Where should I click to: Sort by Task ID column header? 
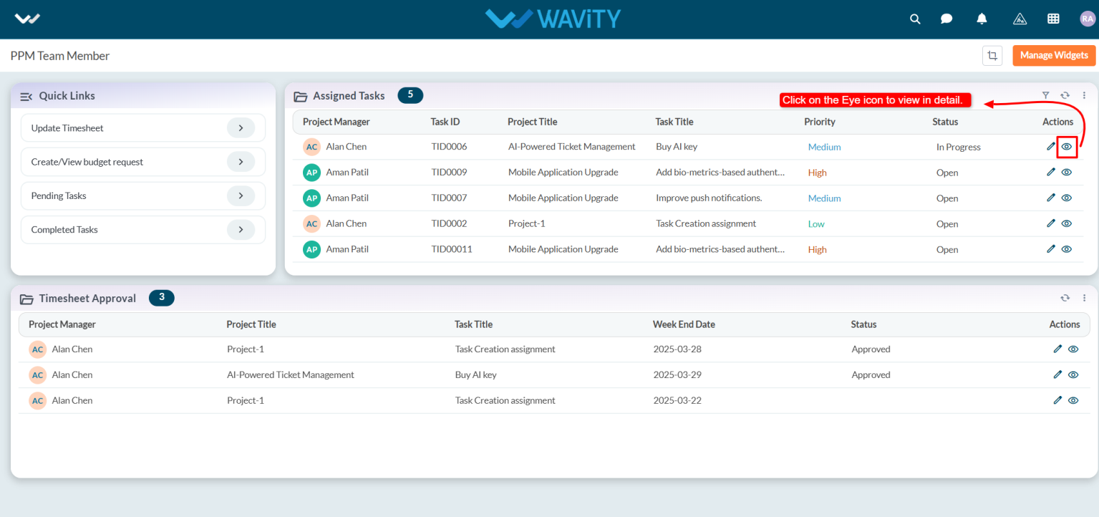tap(445, 122)
